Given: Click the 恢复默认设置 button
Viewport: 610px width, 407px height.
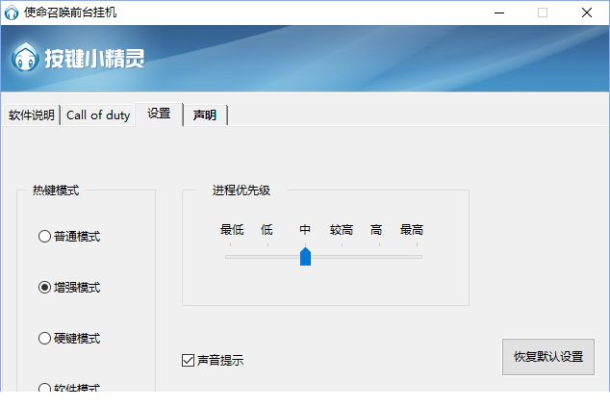Looking at the screenshot, I should [x=548, y=357].
